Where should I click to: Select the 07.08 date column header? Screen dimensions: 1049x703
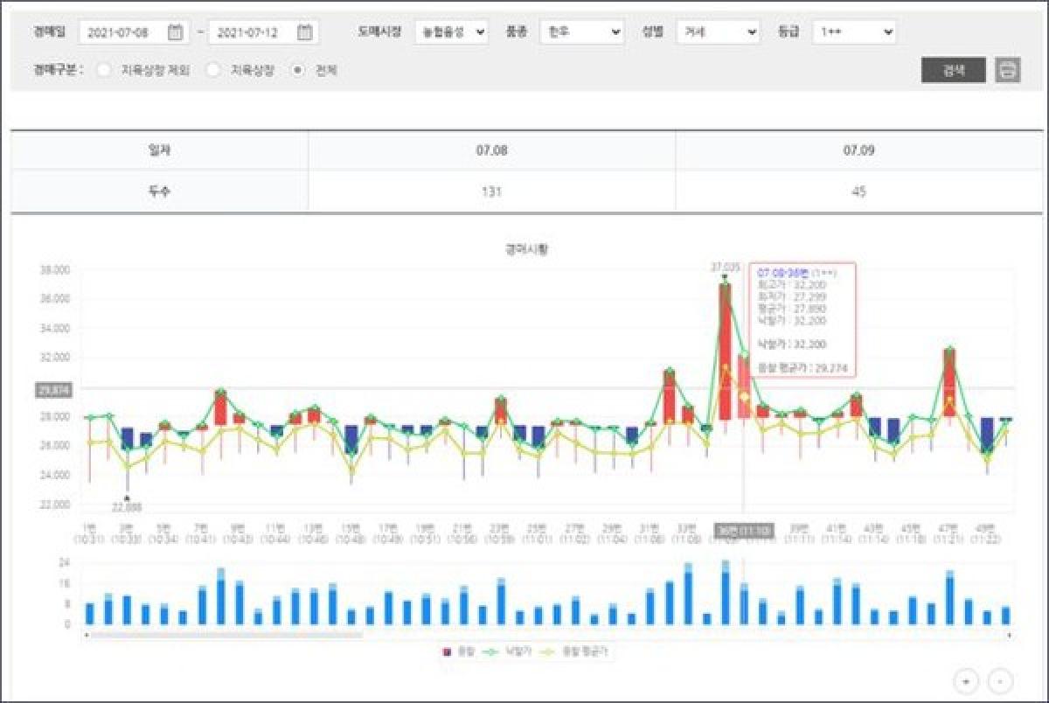point(491,150)
